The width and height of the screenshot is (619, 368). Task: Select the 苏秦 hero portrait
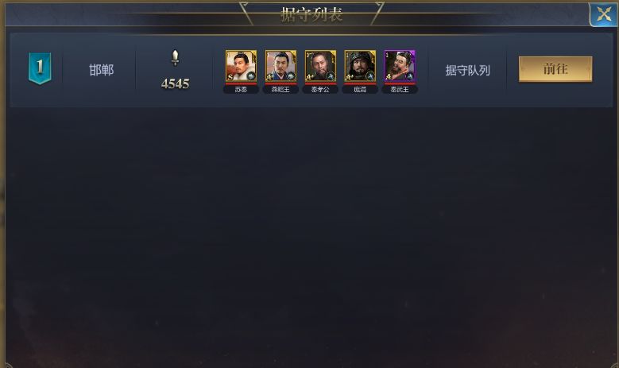click(x=241, y=66)
